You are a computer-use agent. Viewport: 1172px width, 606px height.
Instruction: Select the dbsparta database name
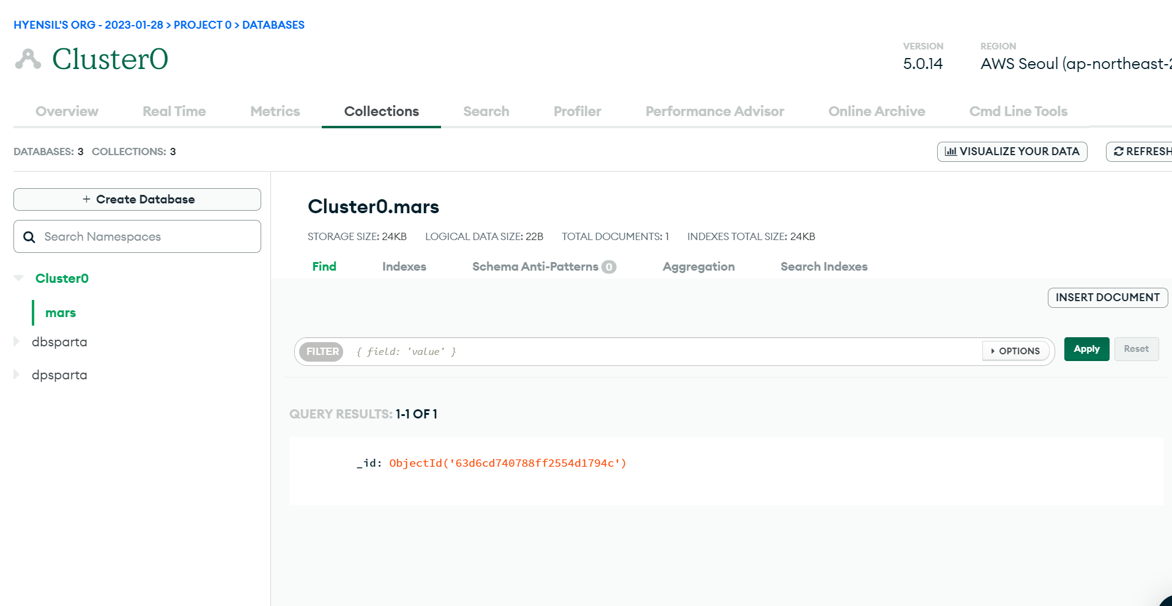point(59,342)
